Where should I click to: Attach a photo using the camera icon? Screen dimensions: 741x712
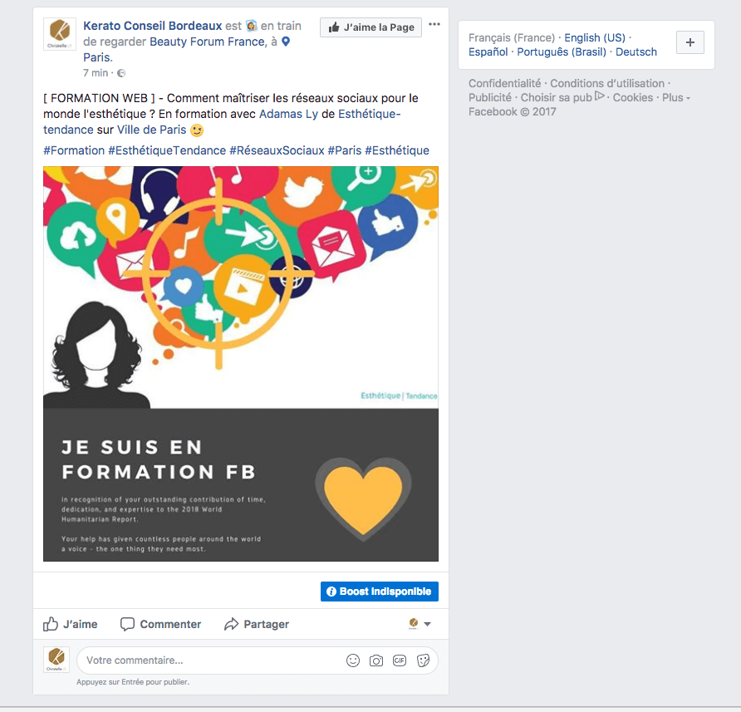(376, 660)
